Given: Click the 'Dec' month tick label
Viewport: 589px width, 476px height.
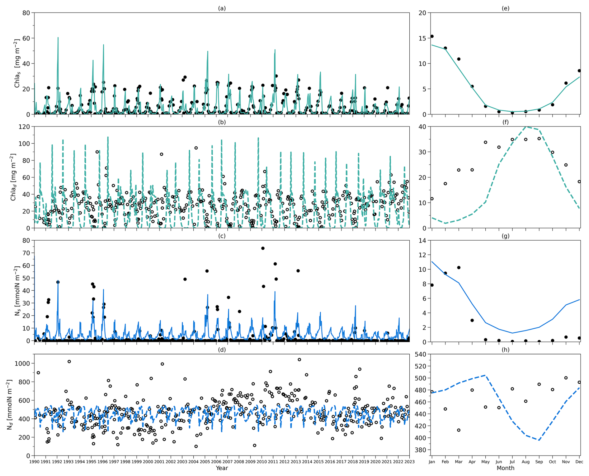Looking at the screenshot, I should point(579,462).
